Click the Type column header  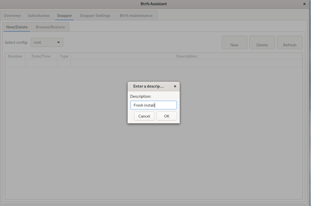[64, 56]
